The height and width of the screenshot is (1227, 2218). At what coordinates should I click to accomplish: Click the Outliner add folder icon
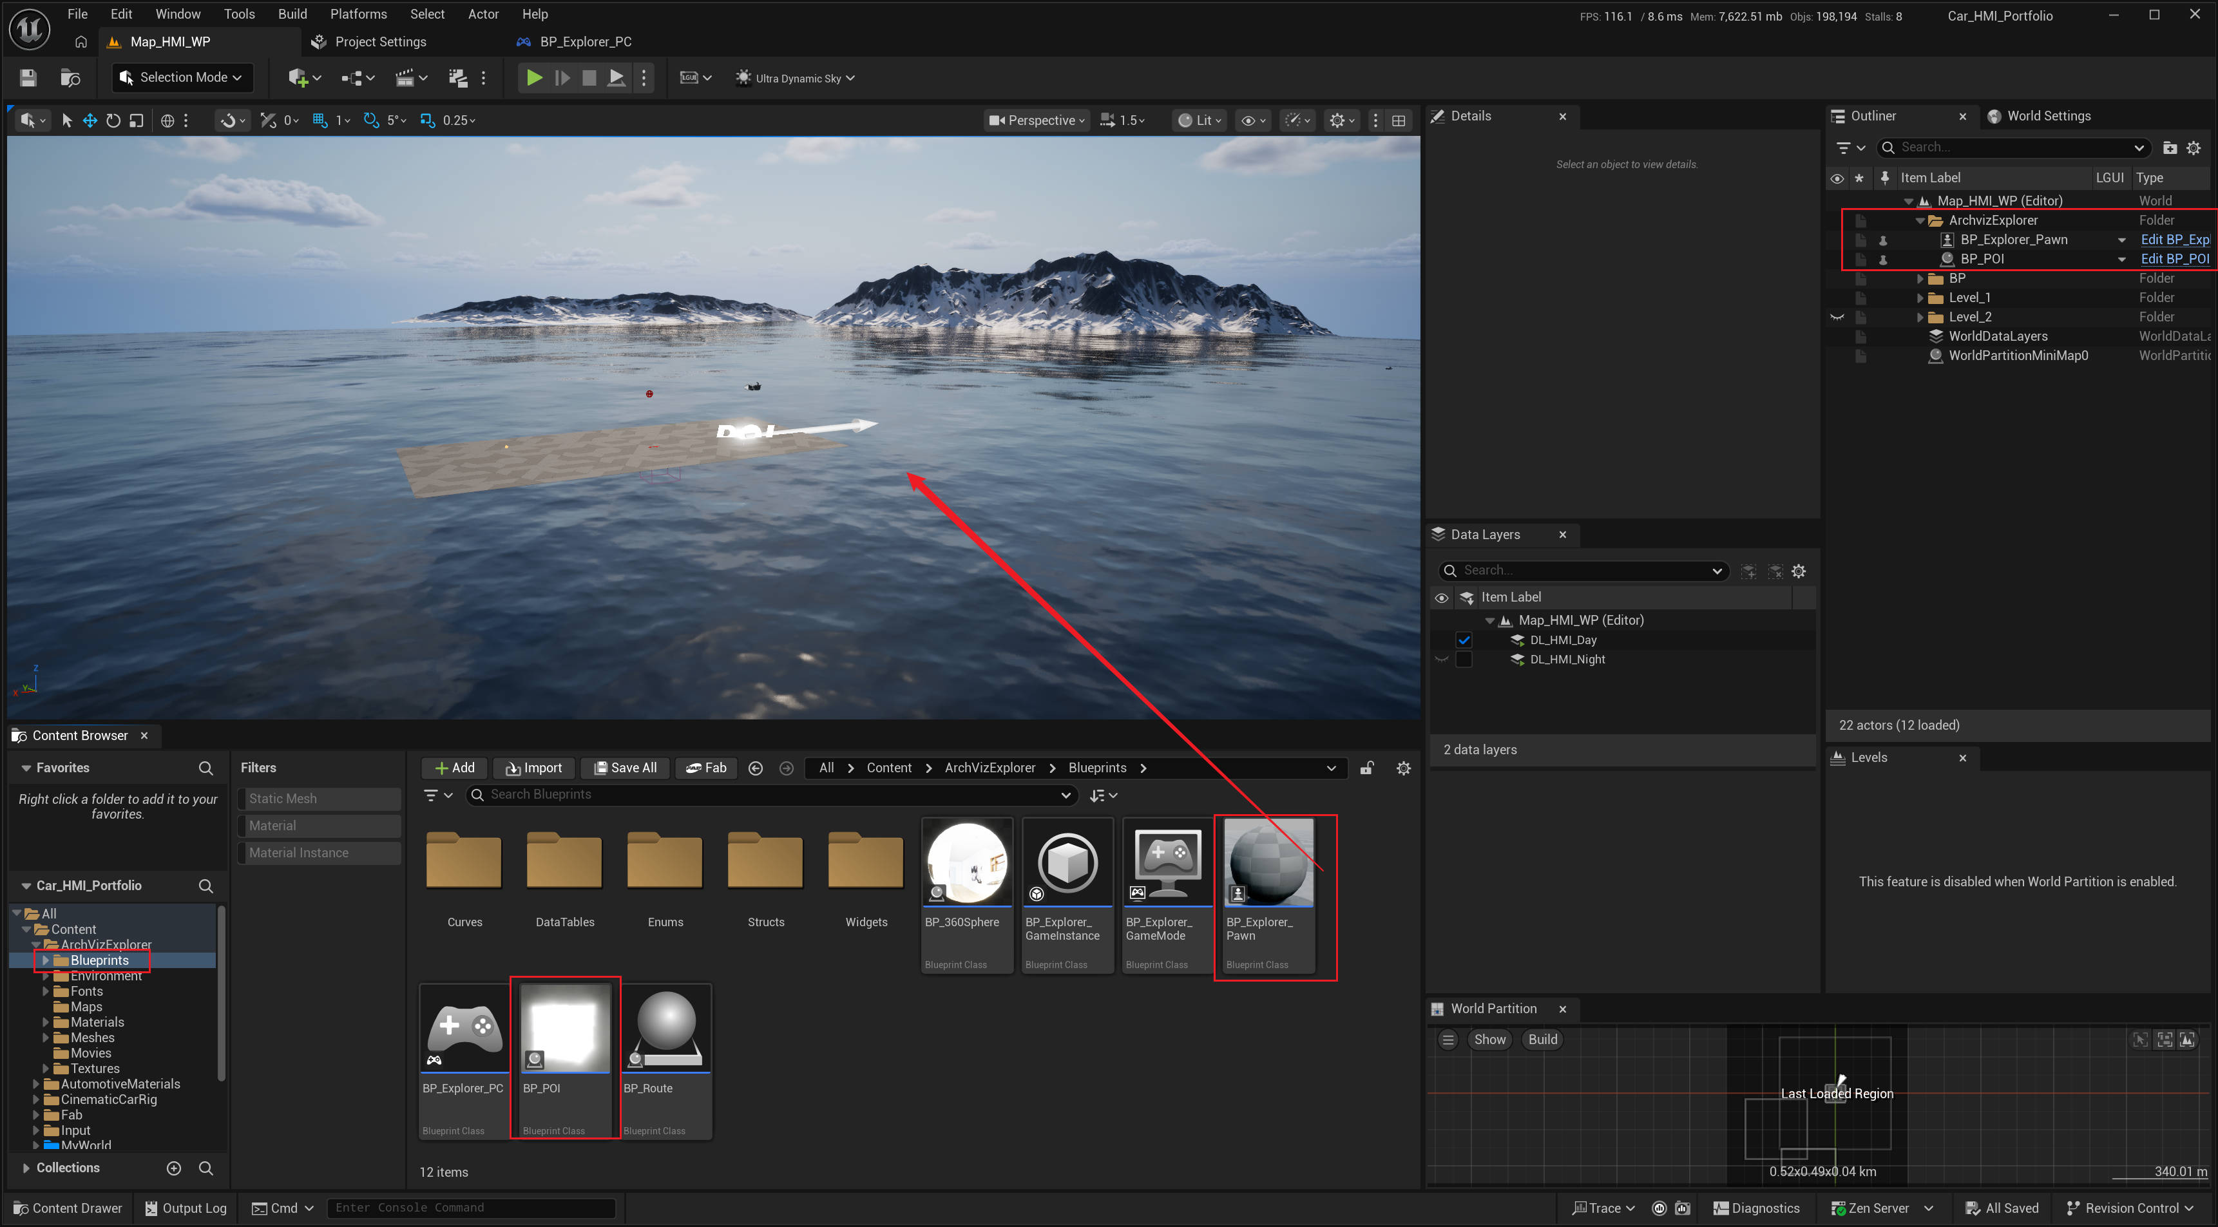2170,148
